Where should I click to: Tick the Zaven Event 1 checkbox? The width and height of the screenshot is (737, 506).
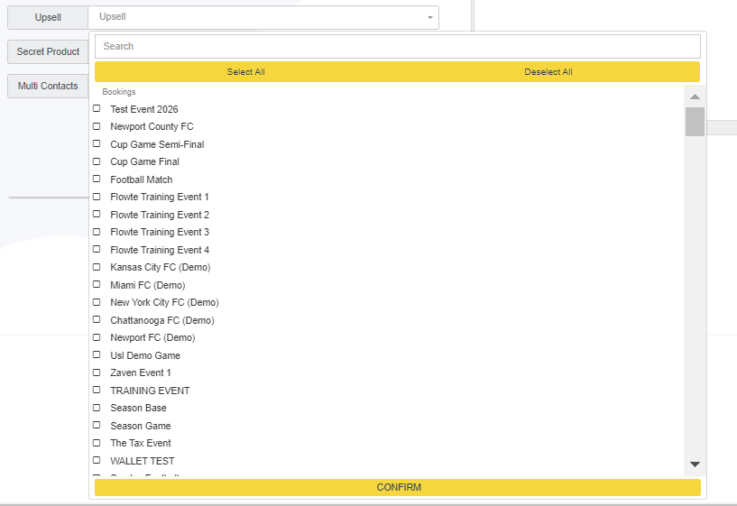pyautogui.click(x=97, y=373)
